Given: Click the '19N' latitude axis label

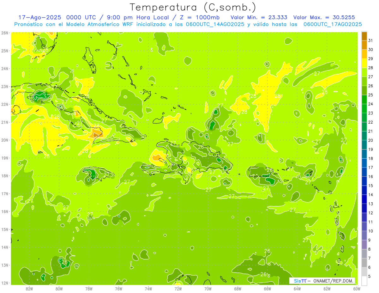Looking at the screenshot, I should point(4,158).
